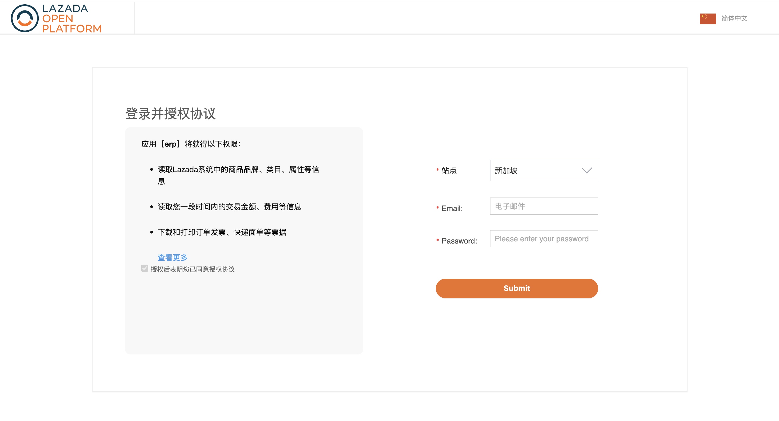Click the orange Submit button
Image resolution: width=779 pixels, height=421 pixels.
click(x=516, y=288)
